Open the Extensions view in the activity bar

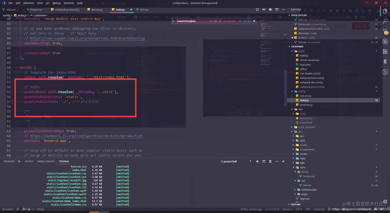click(385, 52)
